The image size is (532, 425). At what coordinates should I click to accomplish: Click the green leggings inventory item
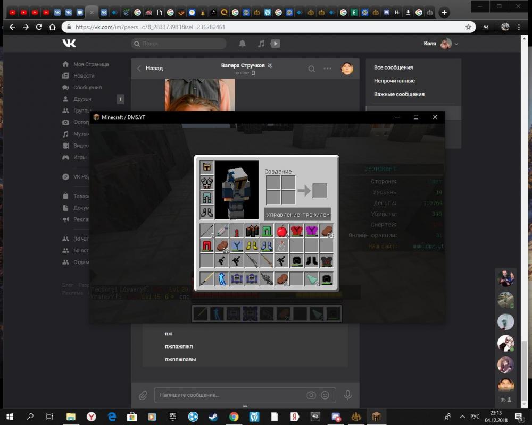[x=267, y=231]
